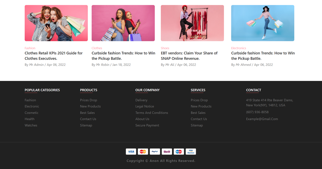Screen dimensions: 322x169
Task: Click the Visa payment icon
Action: tap(131, 152)
